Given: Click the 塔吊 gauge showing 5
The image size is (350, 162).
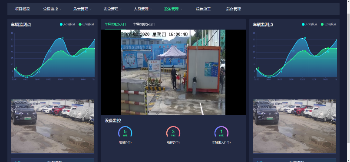Looking at the screenshot, I should (x=125, y=132).
